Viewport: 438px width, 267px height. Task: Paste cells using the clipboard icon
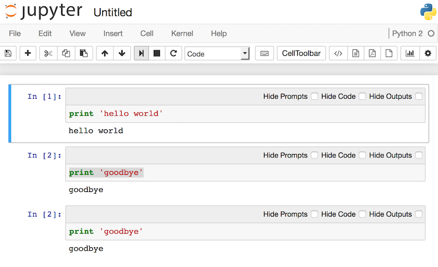click(x=84, y=53)
